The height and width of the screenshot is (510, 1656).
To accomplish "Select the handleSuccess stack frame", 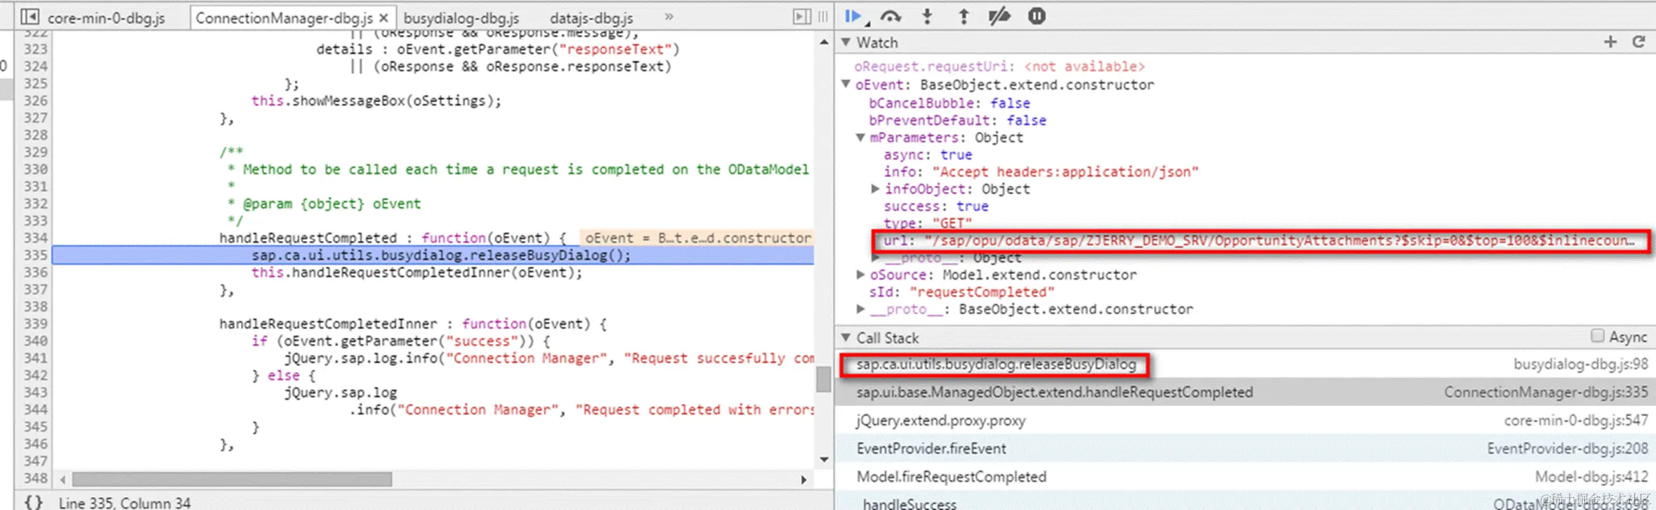I will (1245, 502).
